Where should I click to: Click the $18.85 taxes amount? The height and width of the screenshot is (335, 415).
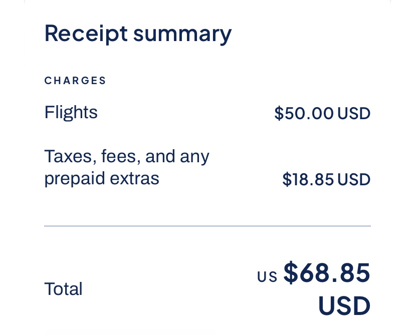click(308, 179)
